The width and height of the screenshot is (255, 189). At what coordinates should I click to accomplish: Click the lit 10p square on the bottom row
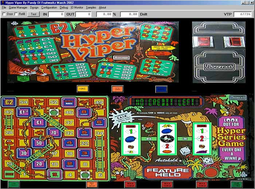pos(54,174)
